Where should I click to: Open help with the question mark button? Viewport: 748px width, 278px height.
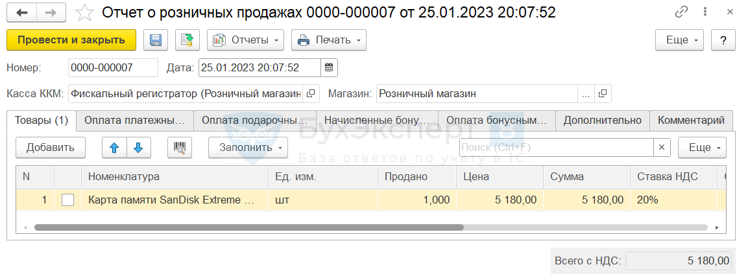coord(723,40)
